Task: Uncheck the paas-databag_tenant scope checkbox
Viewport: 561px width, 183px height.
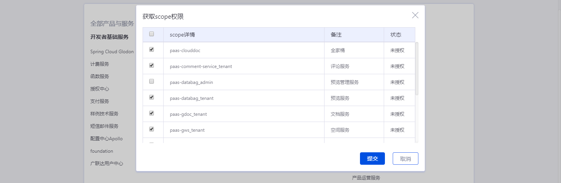Action: tap(152, 98)
